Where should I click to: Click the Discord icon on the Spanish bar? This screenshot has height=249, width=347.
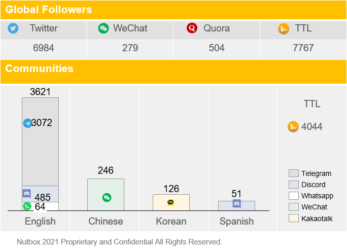236,204
